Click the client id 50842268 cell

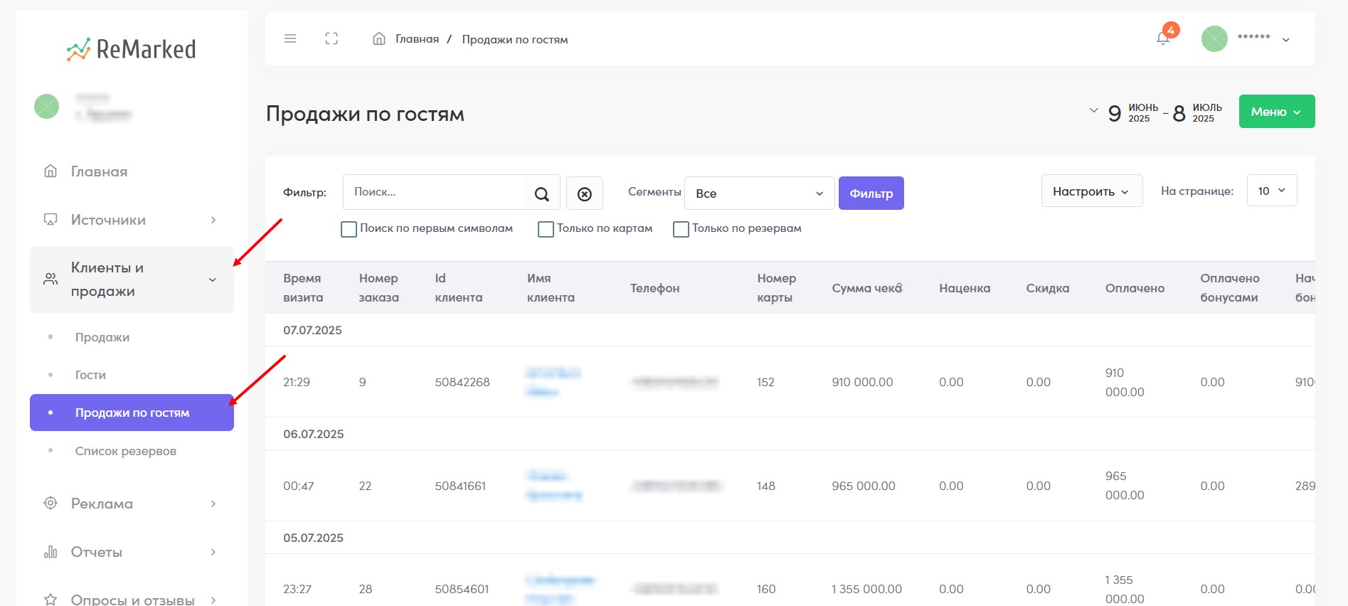[x=462, y=382]
